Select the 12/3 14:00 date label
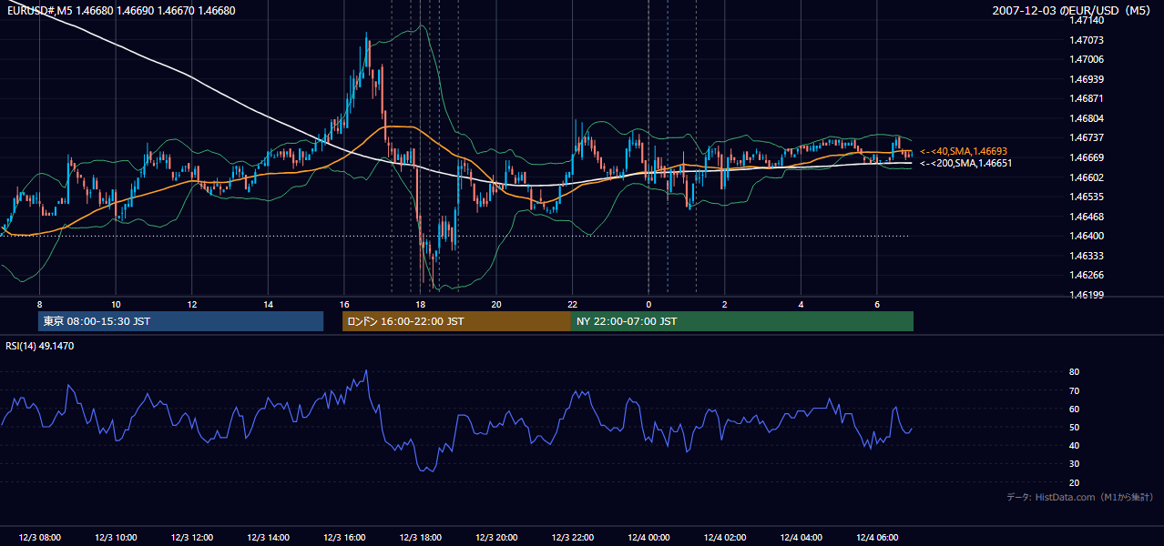This screenshot has height=546, width=1164. click(x=268, y=538)
